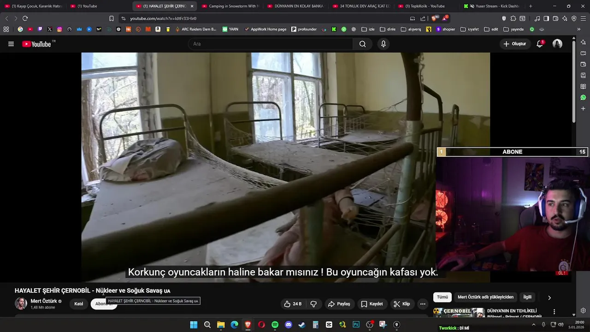Switch to the TepkiKolik - YouTube tab
Screen dimensions: 590x332
coord(427,6)
